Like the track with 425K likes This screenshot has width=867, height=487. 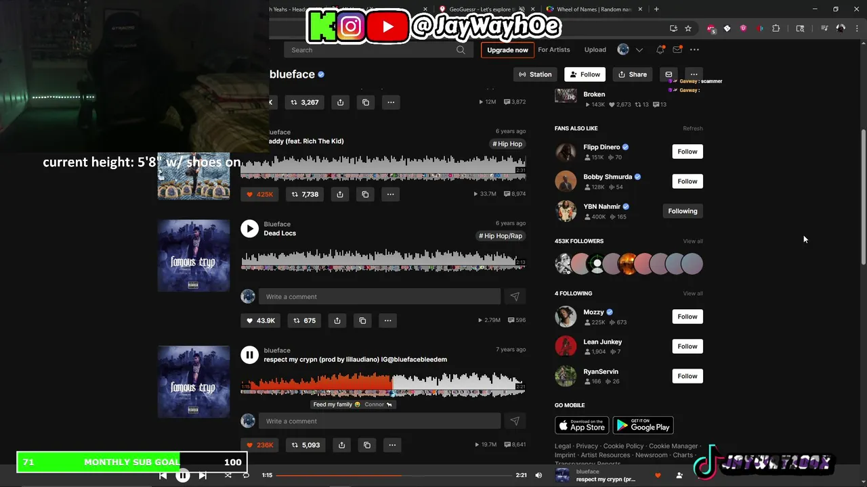coord(259,194)
